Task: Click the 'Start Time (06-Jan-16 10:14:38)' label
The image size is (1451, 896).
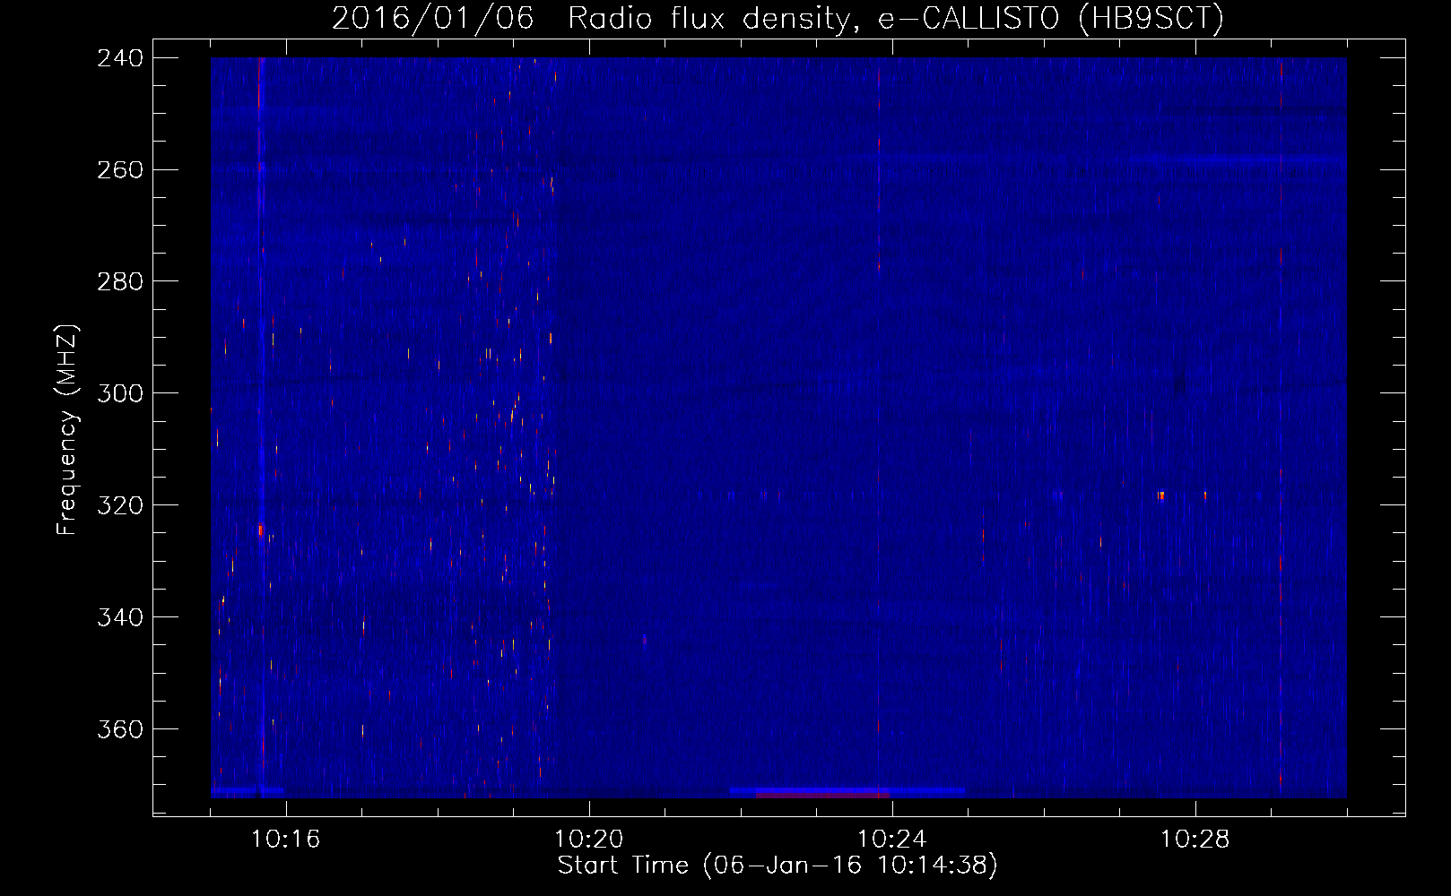Action: tap(778, 866)
